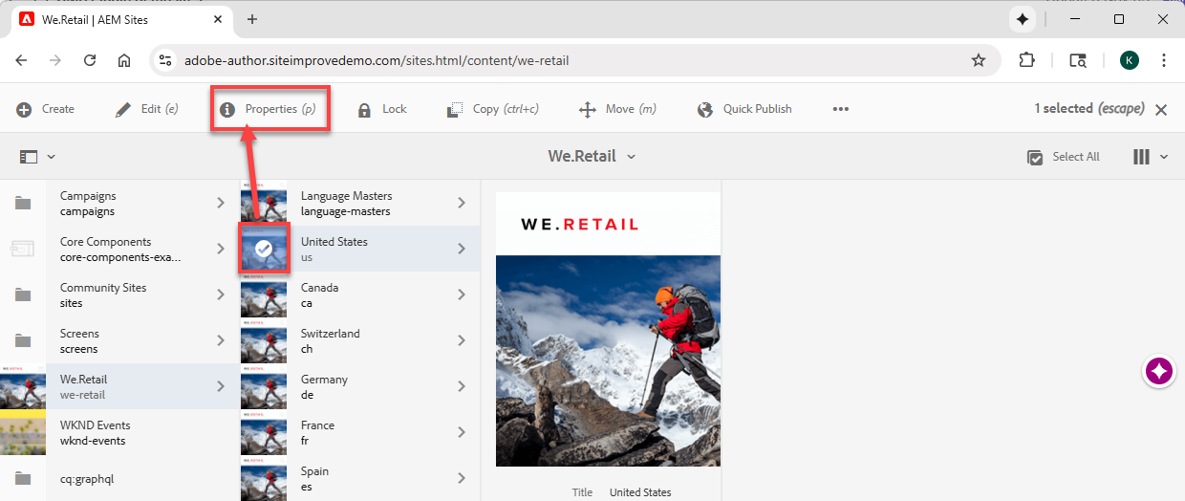Go back in browser history

pyautogui.click(x=21, y=60)
